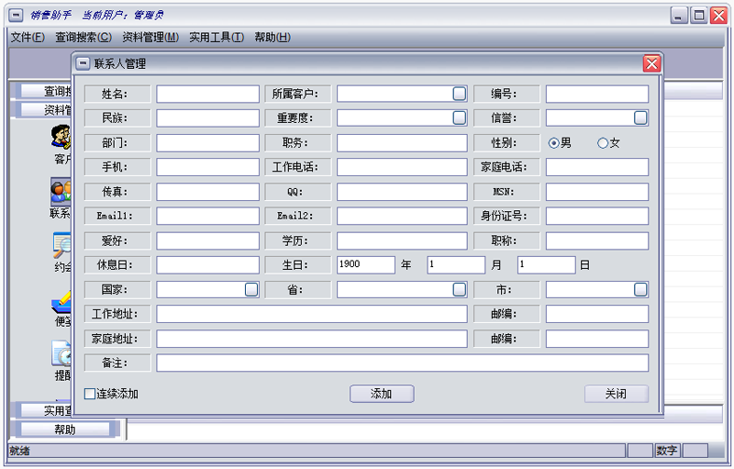The width and height of the screenshot is (734, 469).
Task: Expand the 实用工具 sidebar section
Action: pyautogui.click(x=46, y=410)
